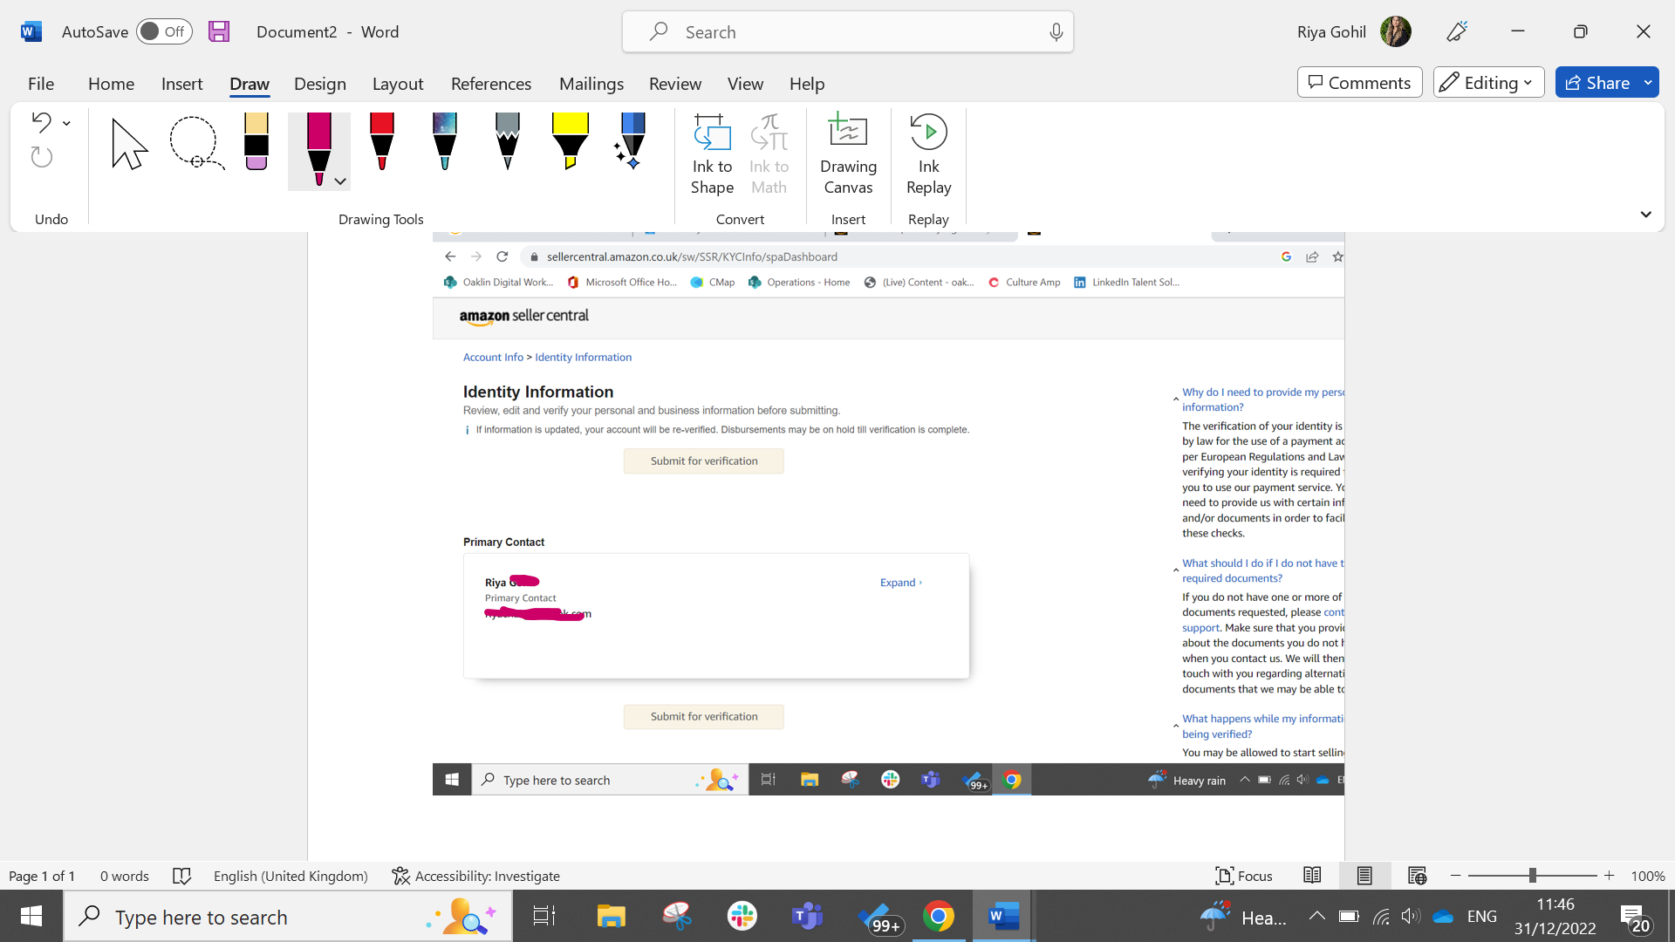The image size is (1675, 942).
Task: Click Page 1 of 1 in status bar
Action: point(42,876)
